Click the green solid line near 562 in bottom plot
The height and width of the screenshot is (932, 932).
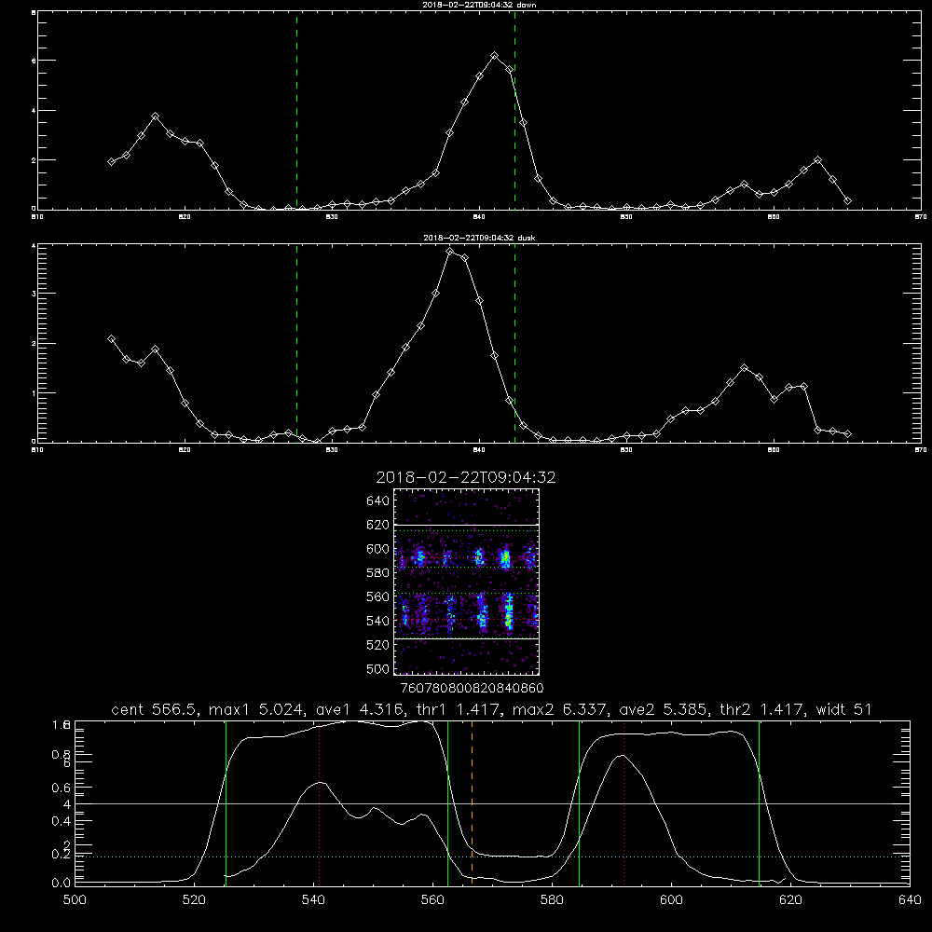click(447, 802)
